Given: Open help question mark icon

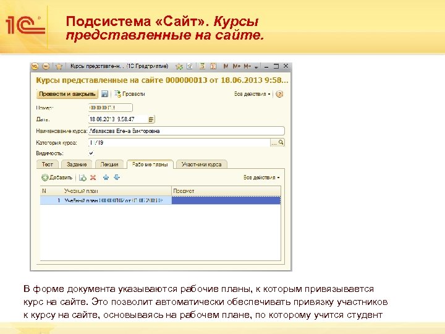Looking at the screenshot, I should 279,94.
